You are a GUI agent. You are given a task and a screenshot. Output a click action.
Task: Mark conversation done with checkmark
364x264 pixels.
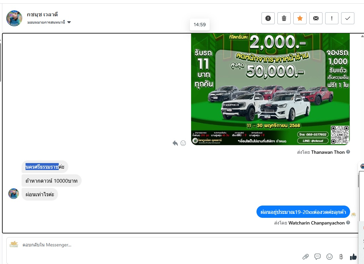click(x=348, y=18)
